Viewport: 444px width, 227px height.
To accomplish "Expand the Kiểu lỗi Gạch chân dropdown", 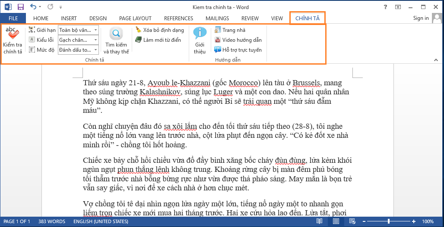I will [95, 40].
